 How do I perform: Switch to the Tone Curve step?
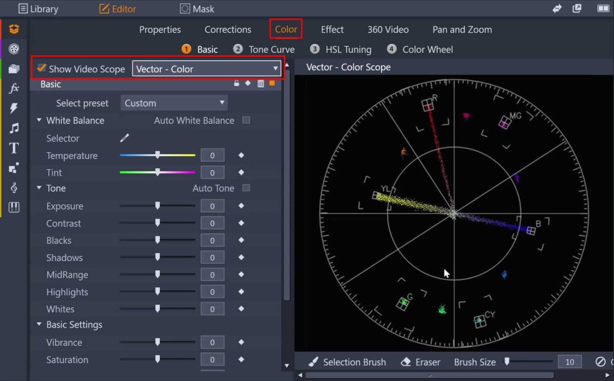[270, 49]
